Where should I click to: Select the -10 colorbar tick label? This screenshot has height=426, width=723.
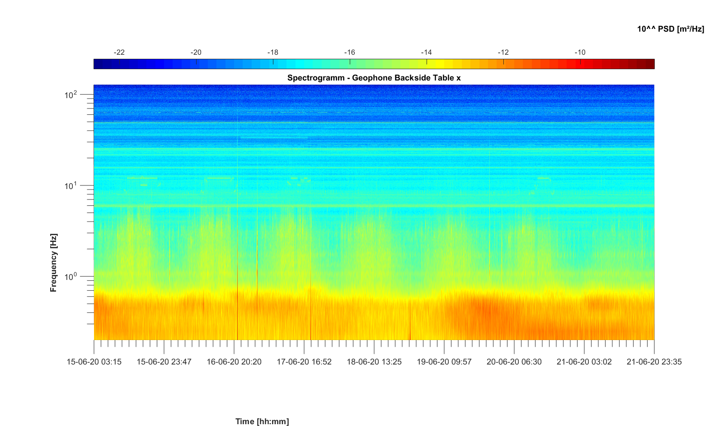point(580,52)
